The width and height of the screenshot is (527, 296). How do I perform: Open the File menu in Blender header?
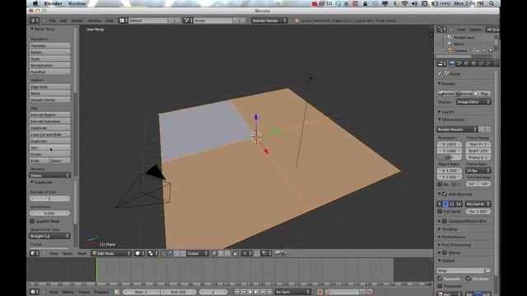click(53, 21)
